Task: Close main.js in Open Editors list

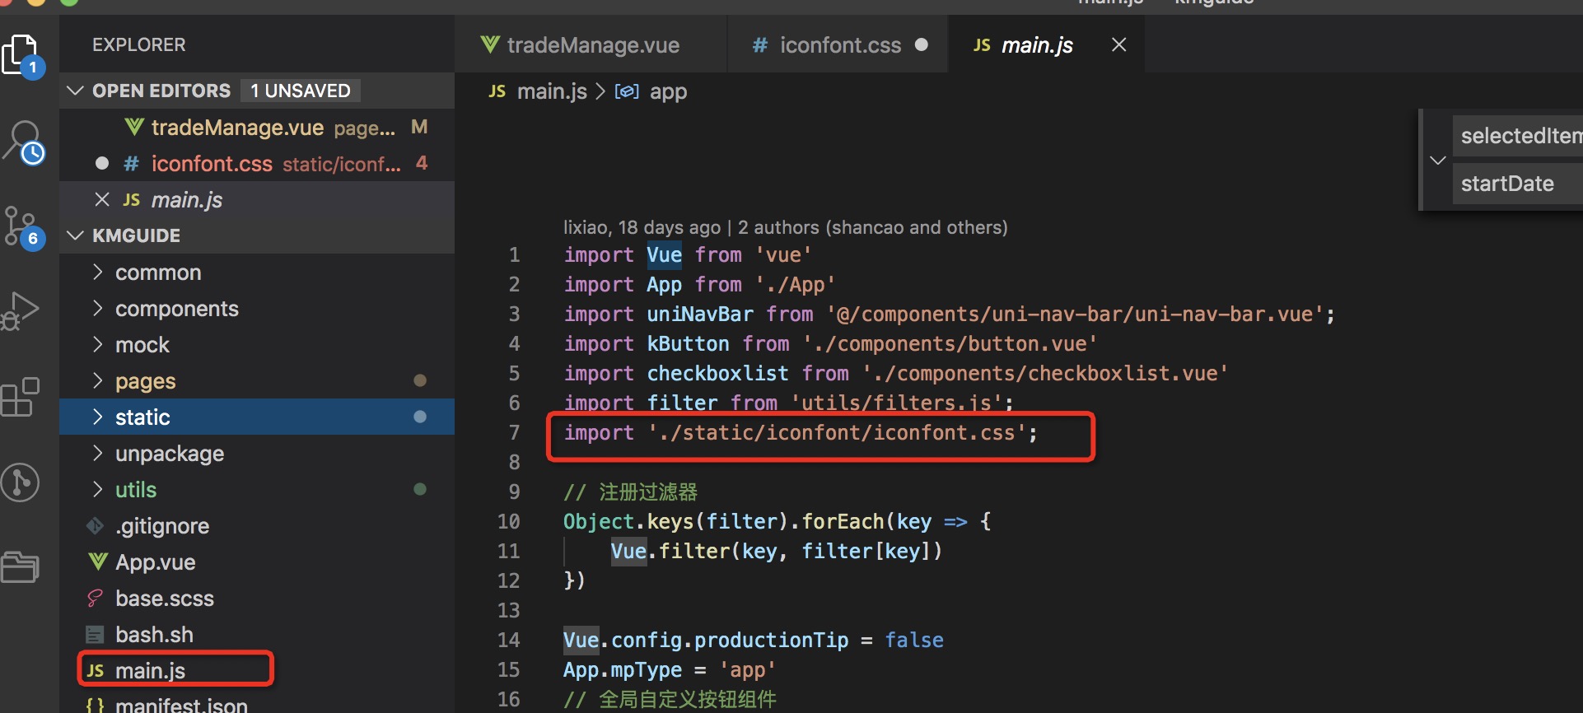Action: [x=102, y=199]
